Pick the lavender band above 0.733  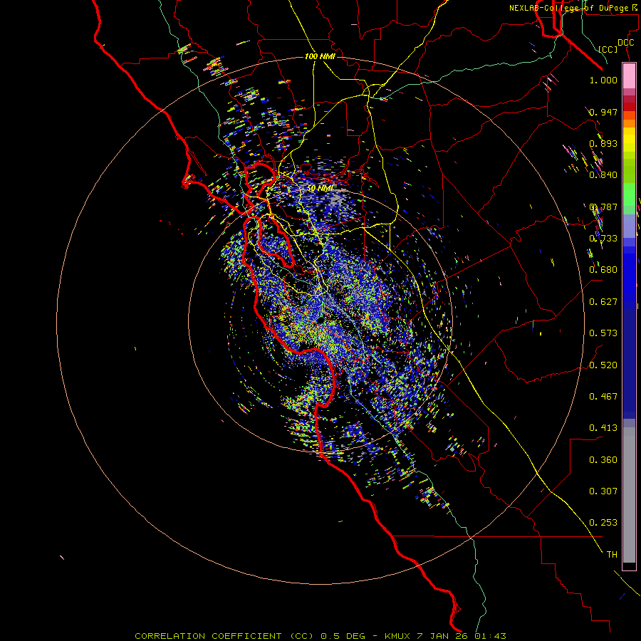[629, 226]
